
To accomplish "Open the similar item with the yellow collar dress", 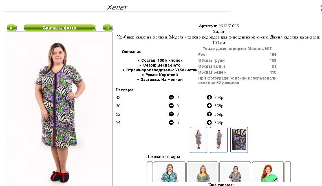I will click(x=202, y=172).
